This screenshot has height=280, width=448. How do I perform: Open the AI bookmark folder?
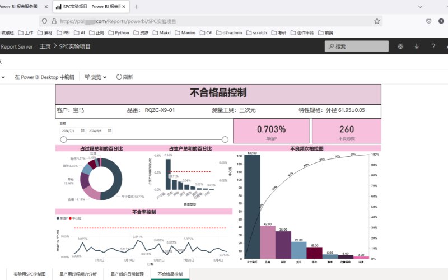(x=80, y=33)
